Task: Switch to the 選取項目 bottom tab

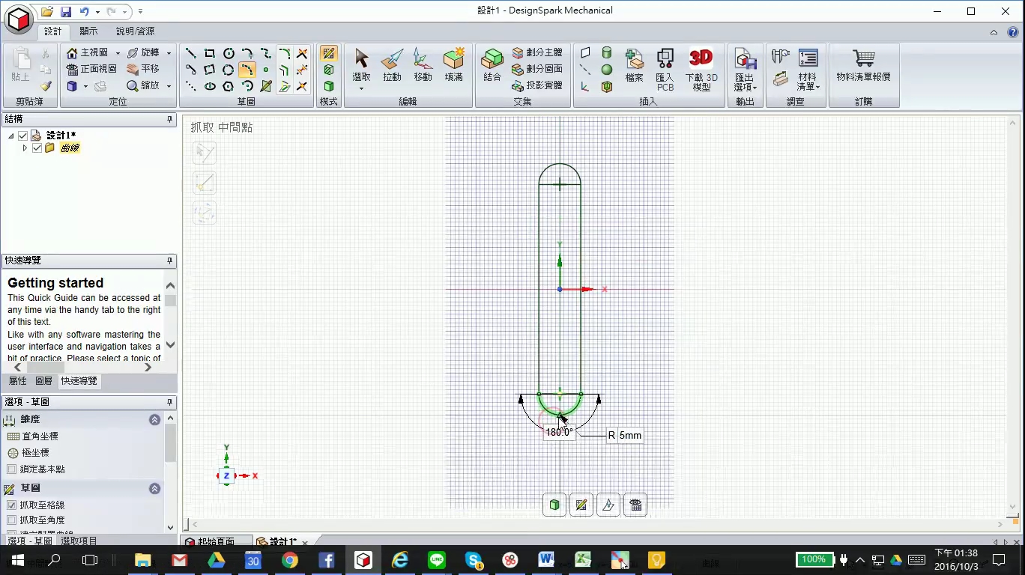Action: click(x=79, y=541)
